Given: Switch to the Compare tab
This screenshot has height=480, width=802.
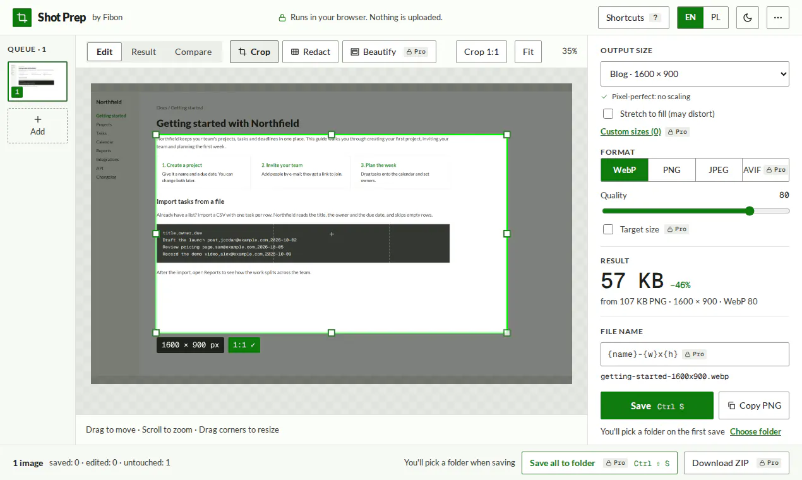Looking at the screenshot, I should click(x=193, y=52).
